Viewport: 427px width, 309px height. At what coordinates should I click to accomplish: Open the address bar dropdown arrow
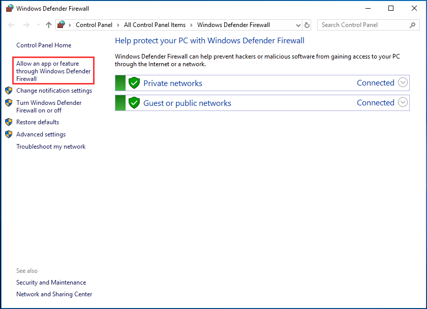point(298,24)
